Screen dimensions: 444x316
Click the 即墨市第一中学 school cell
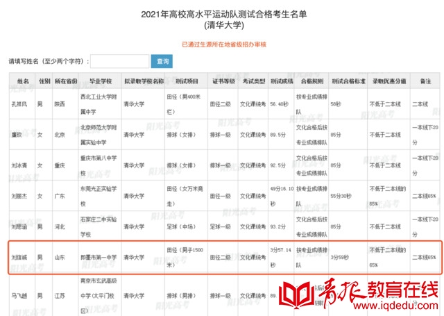[x=99, y=258]
